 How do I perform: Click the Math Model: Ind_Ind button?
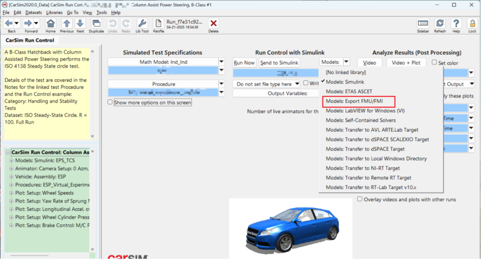[x=163, y=62]
